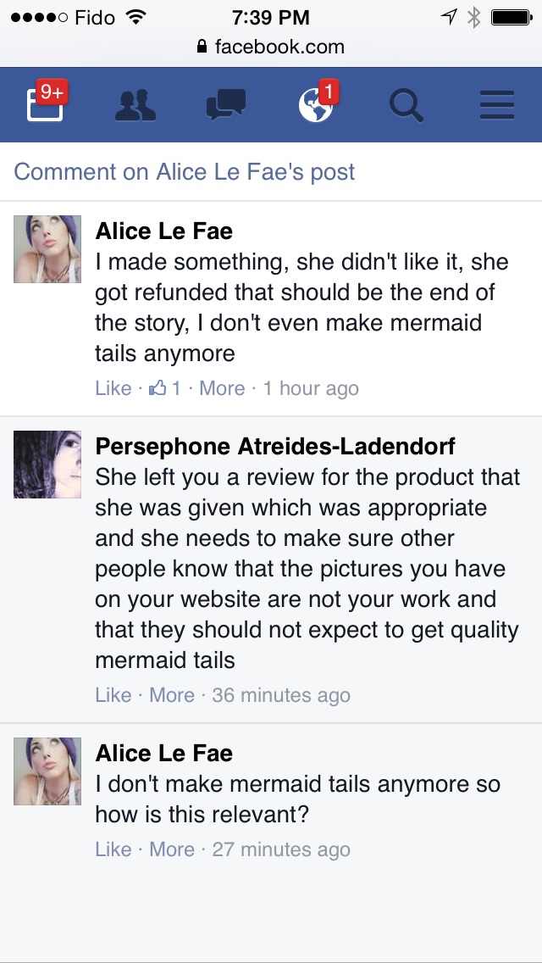542x963 pixels.
Task: Like Persephone Atreides-Ladendorf's comment
Action: 113,695
